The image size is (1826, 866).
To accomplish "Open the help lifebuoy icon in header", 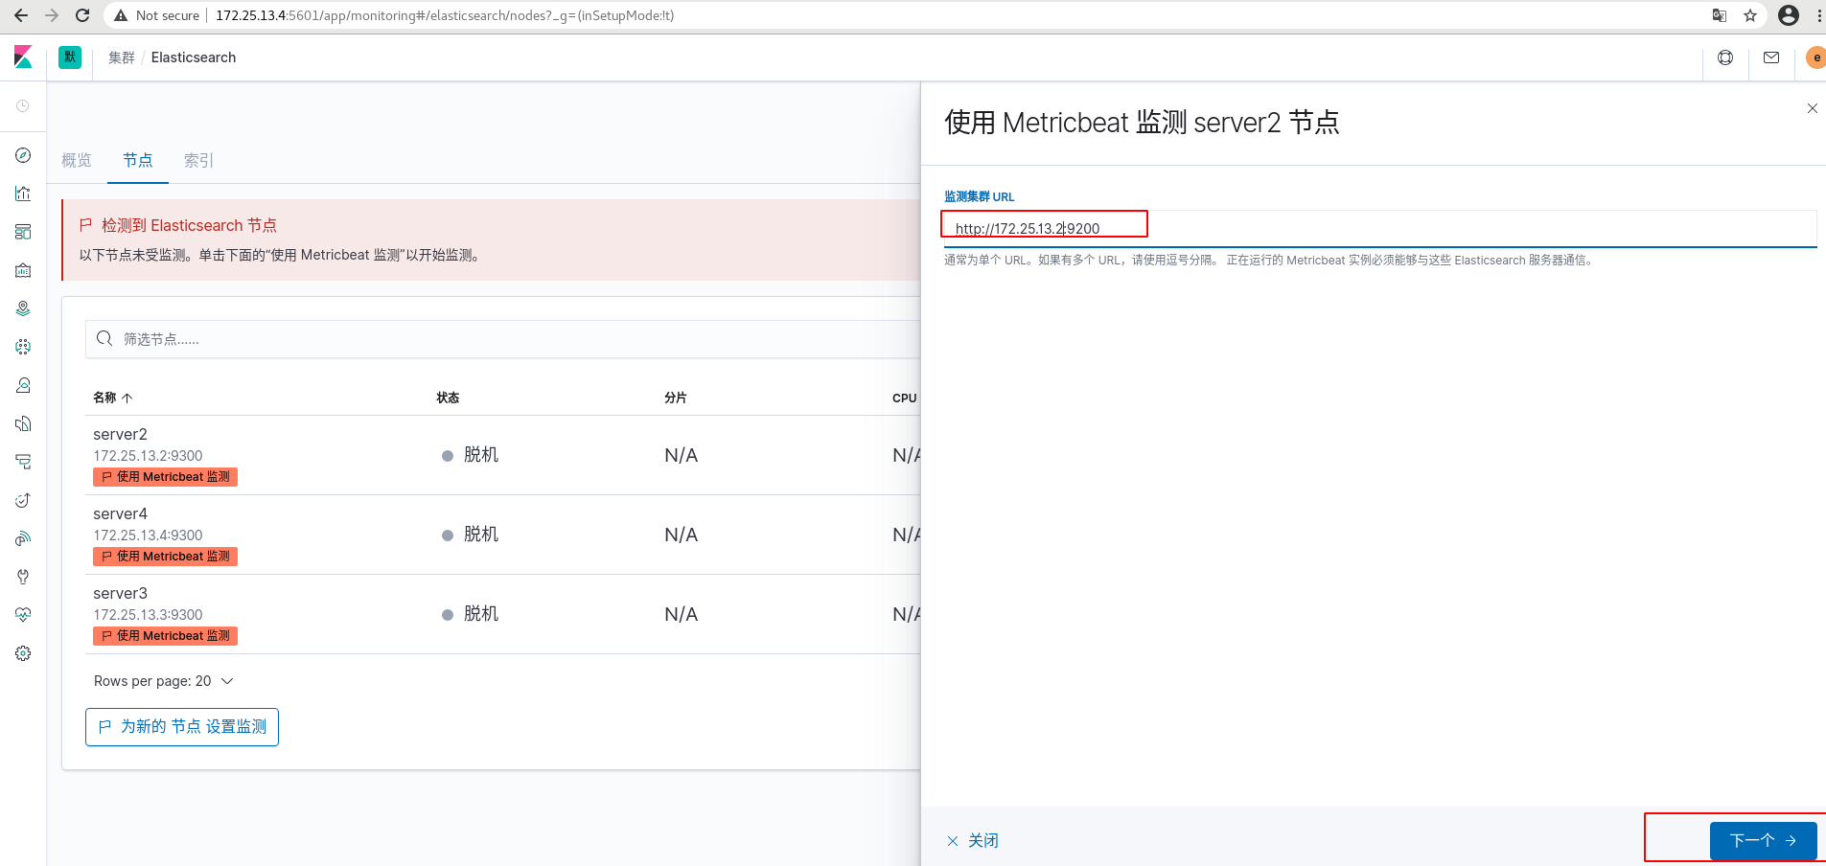I will tap(1725, 57).
